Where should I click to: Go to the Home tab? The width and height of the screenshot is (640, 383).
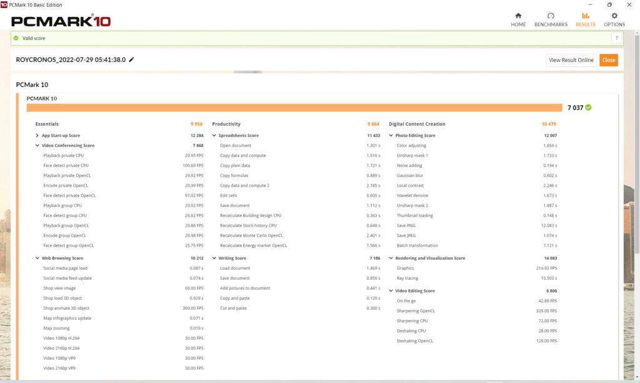coord(518,19)
